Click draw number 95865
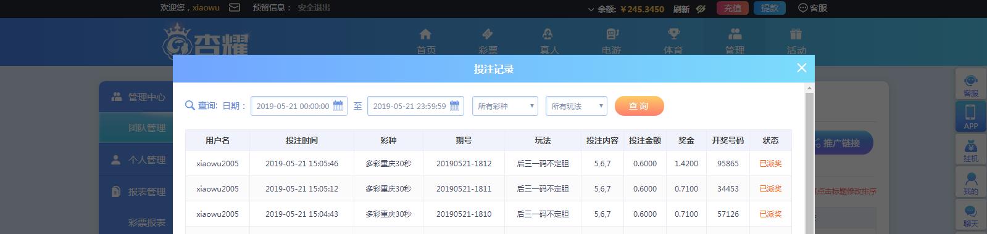Viewport: 987px width, 234px height. tap(728, 164)
